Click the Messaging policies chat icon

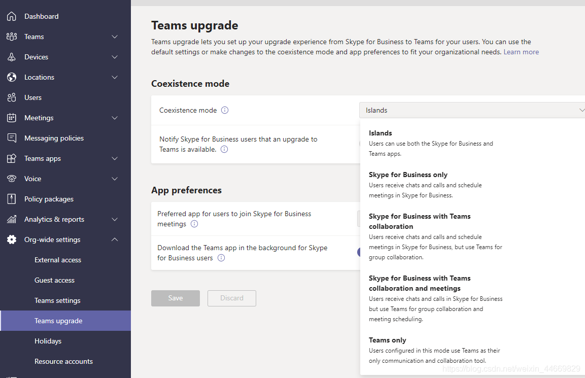[x=12, y=138]
